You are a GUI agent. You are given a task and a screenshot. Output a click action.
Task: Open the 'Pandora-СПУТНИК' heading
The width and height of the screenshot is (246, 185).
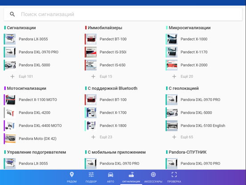[x=188, y=152]
